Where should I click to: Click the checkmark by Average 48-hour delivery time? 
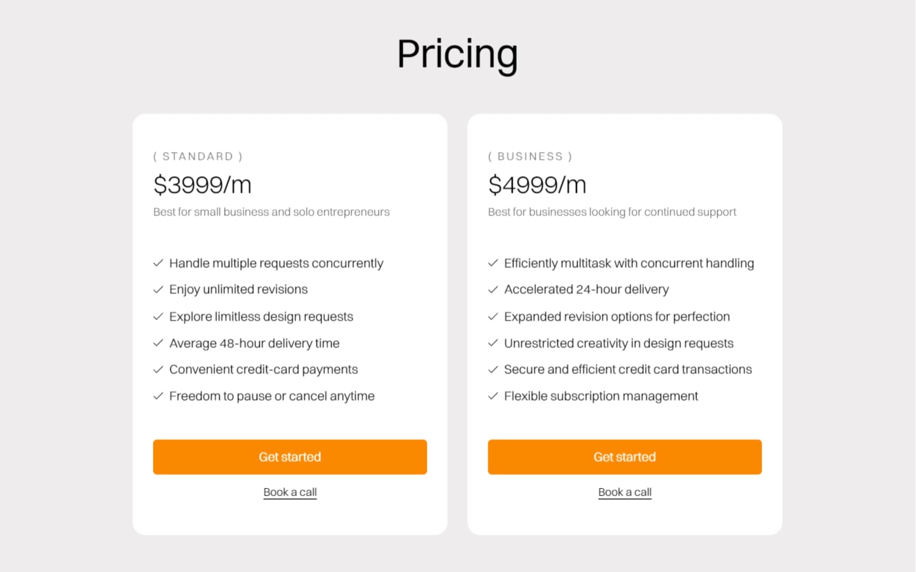[x=158, y=343]
